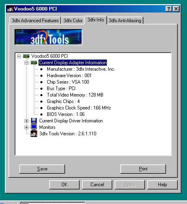Viewport: 187px width, 204px height.
Task: Click 'BIOS Version : 1.06' entry
Action: [66, 114]
